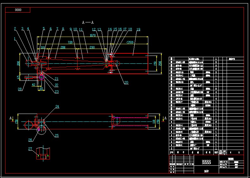Select the 42 dimension text

34,85
